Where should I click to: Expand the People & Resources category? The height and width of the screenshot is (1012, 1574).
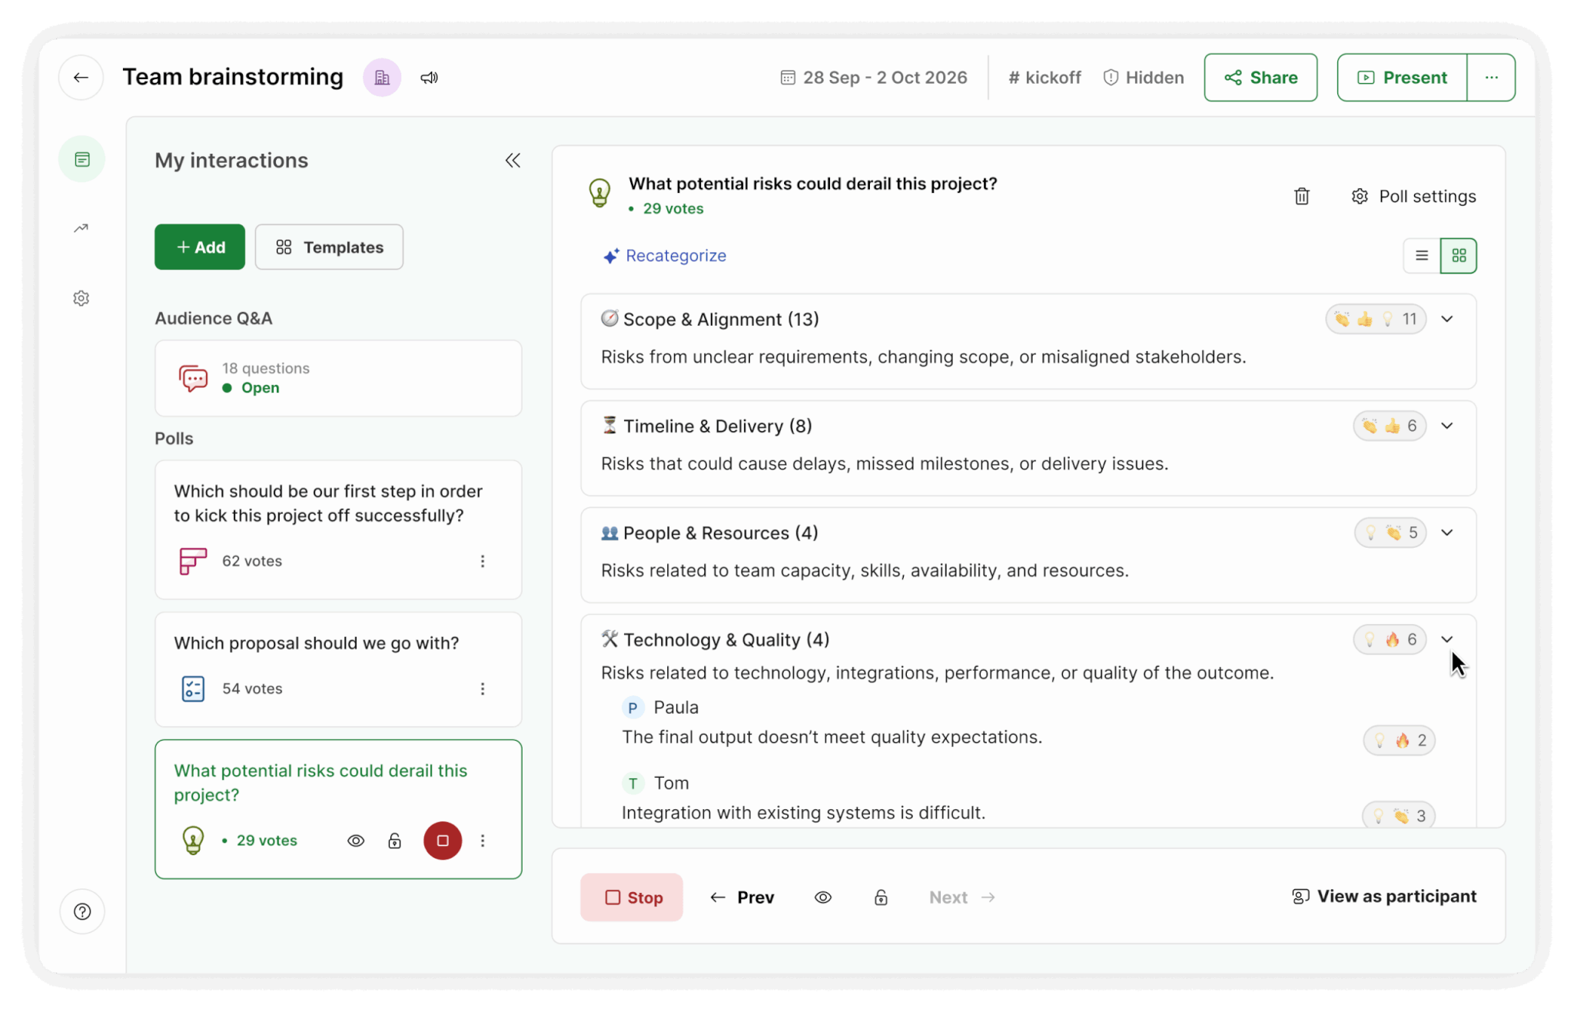(1447, 533)
